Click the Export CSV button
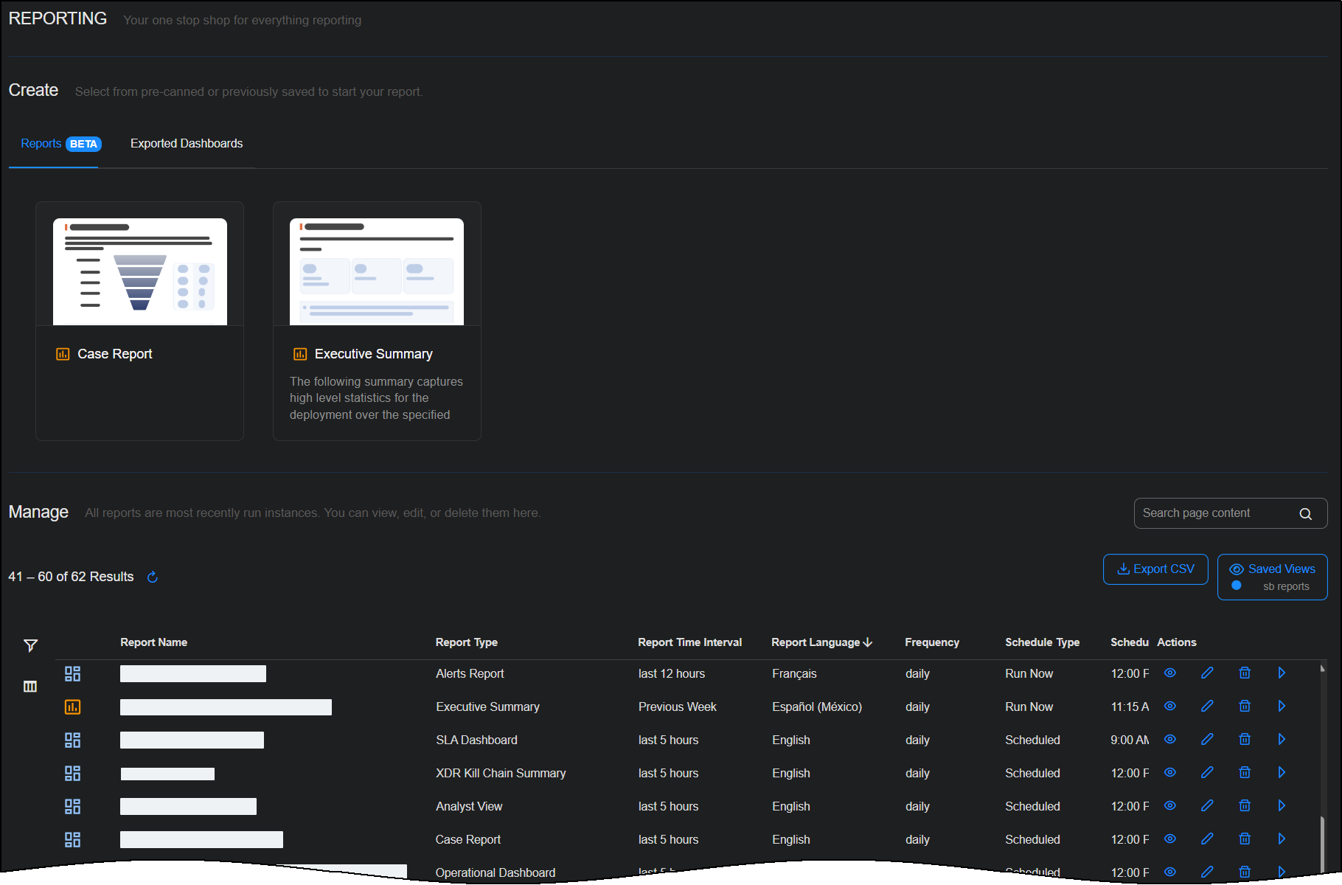Image resolution: width=1342 pixels, height=885 pixels. pos(1155,569)
